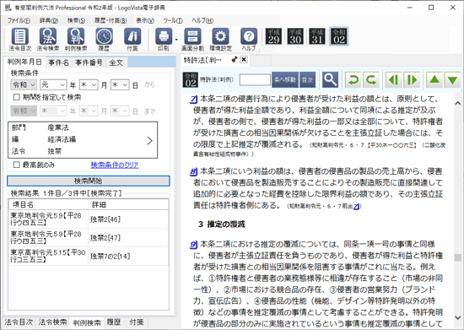Switch to 令和02 edition icon
464x330 pixels.
[x=339, y=36]
